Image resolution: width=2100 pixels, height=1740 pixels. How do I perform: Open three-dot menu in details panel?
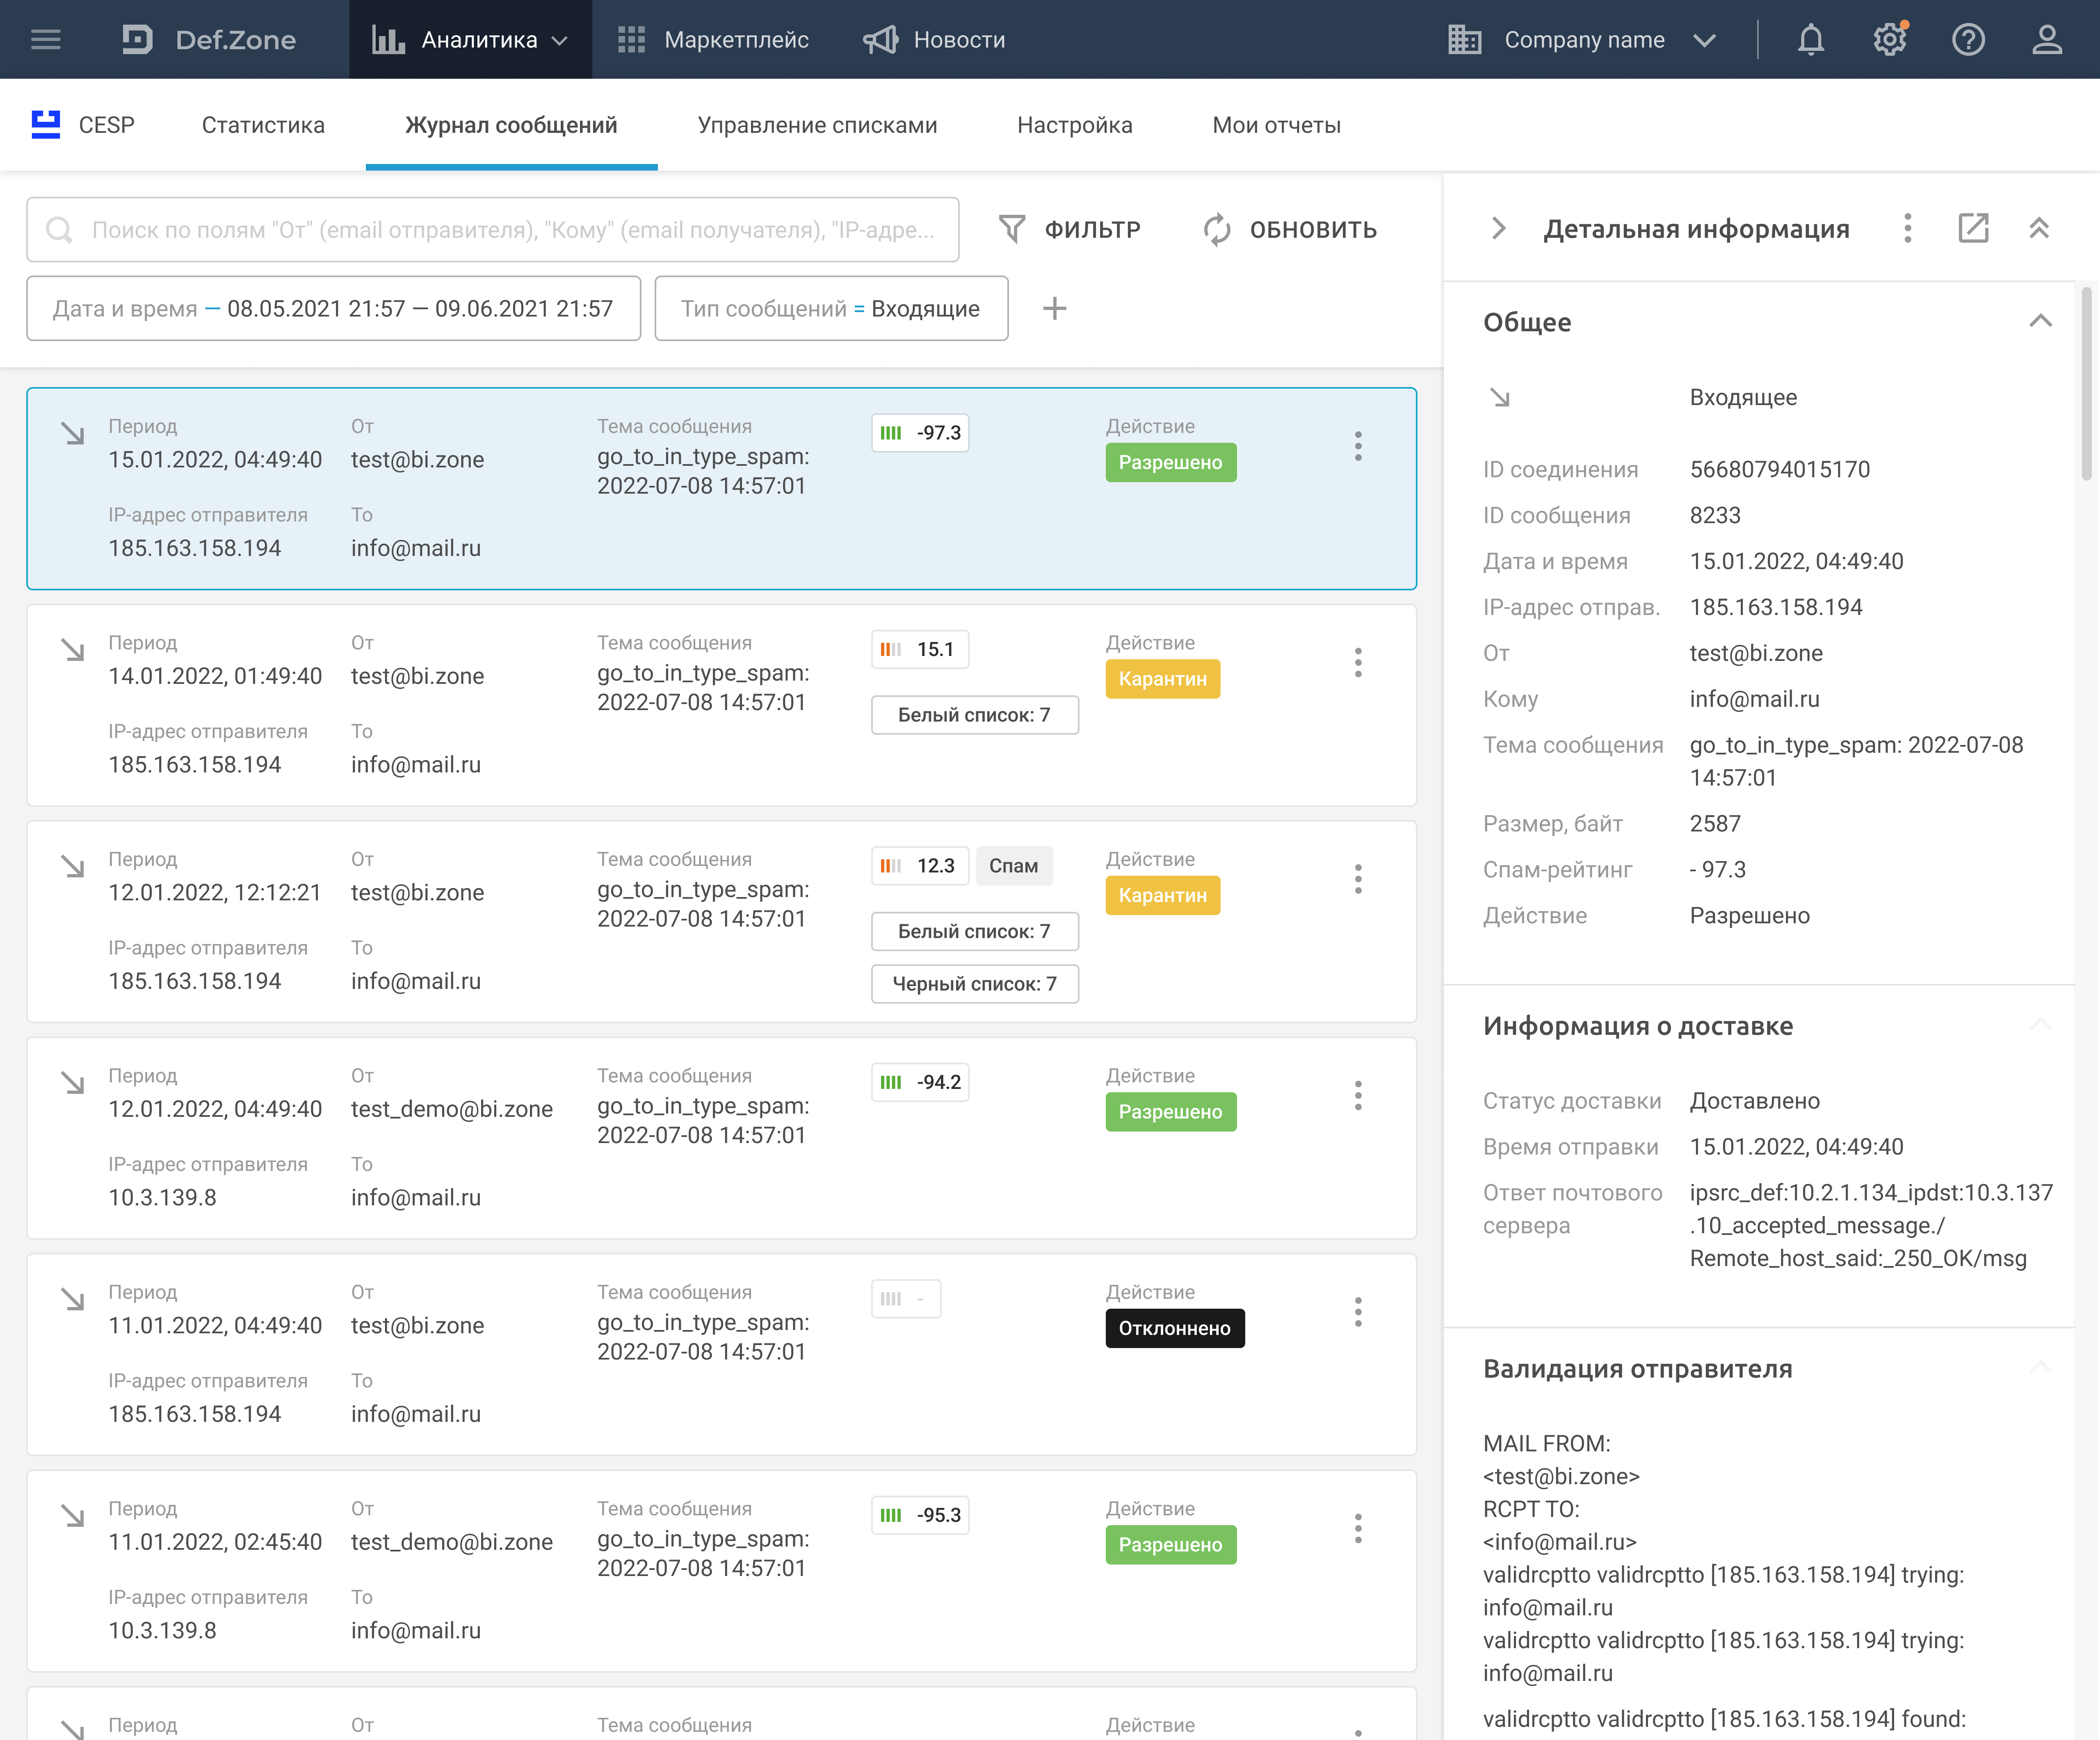click(1907, 229)
